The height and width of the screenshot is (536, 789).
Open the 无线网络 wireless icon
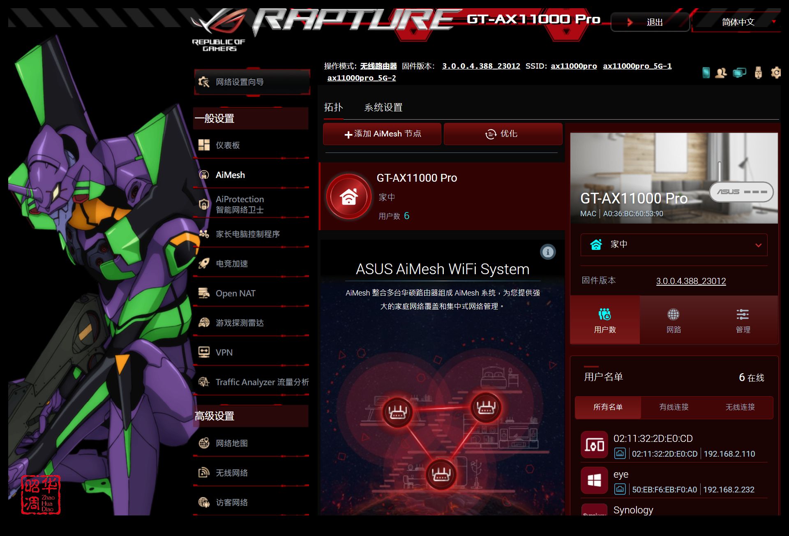(x=204, y=473)
